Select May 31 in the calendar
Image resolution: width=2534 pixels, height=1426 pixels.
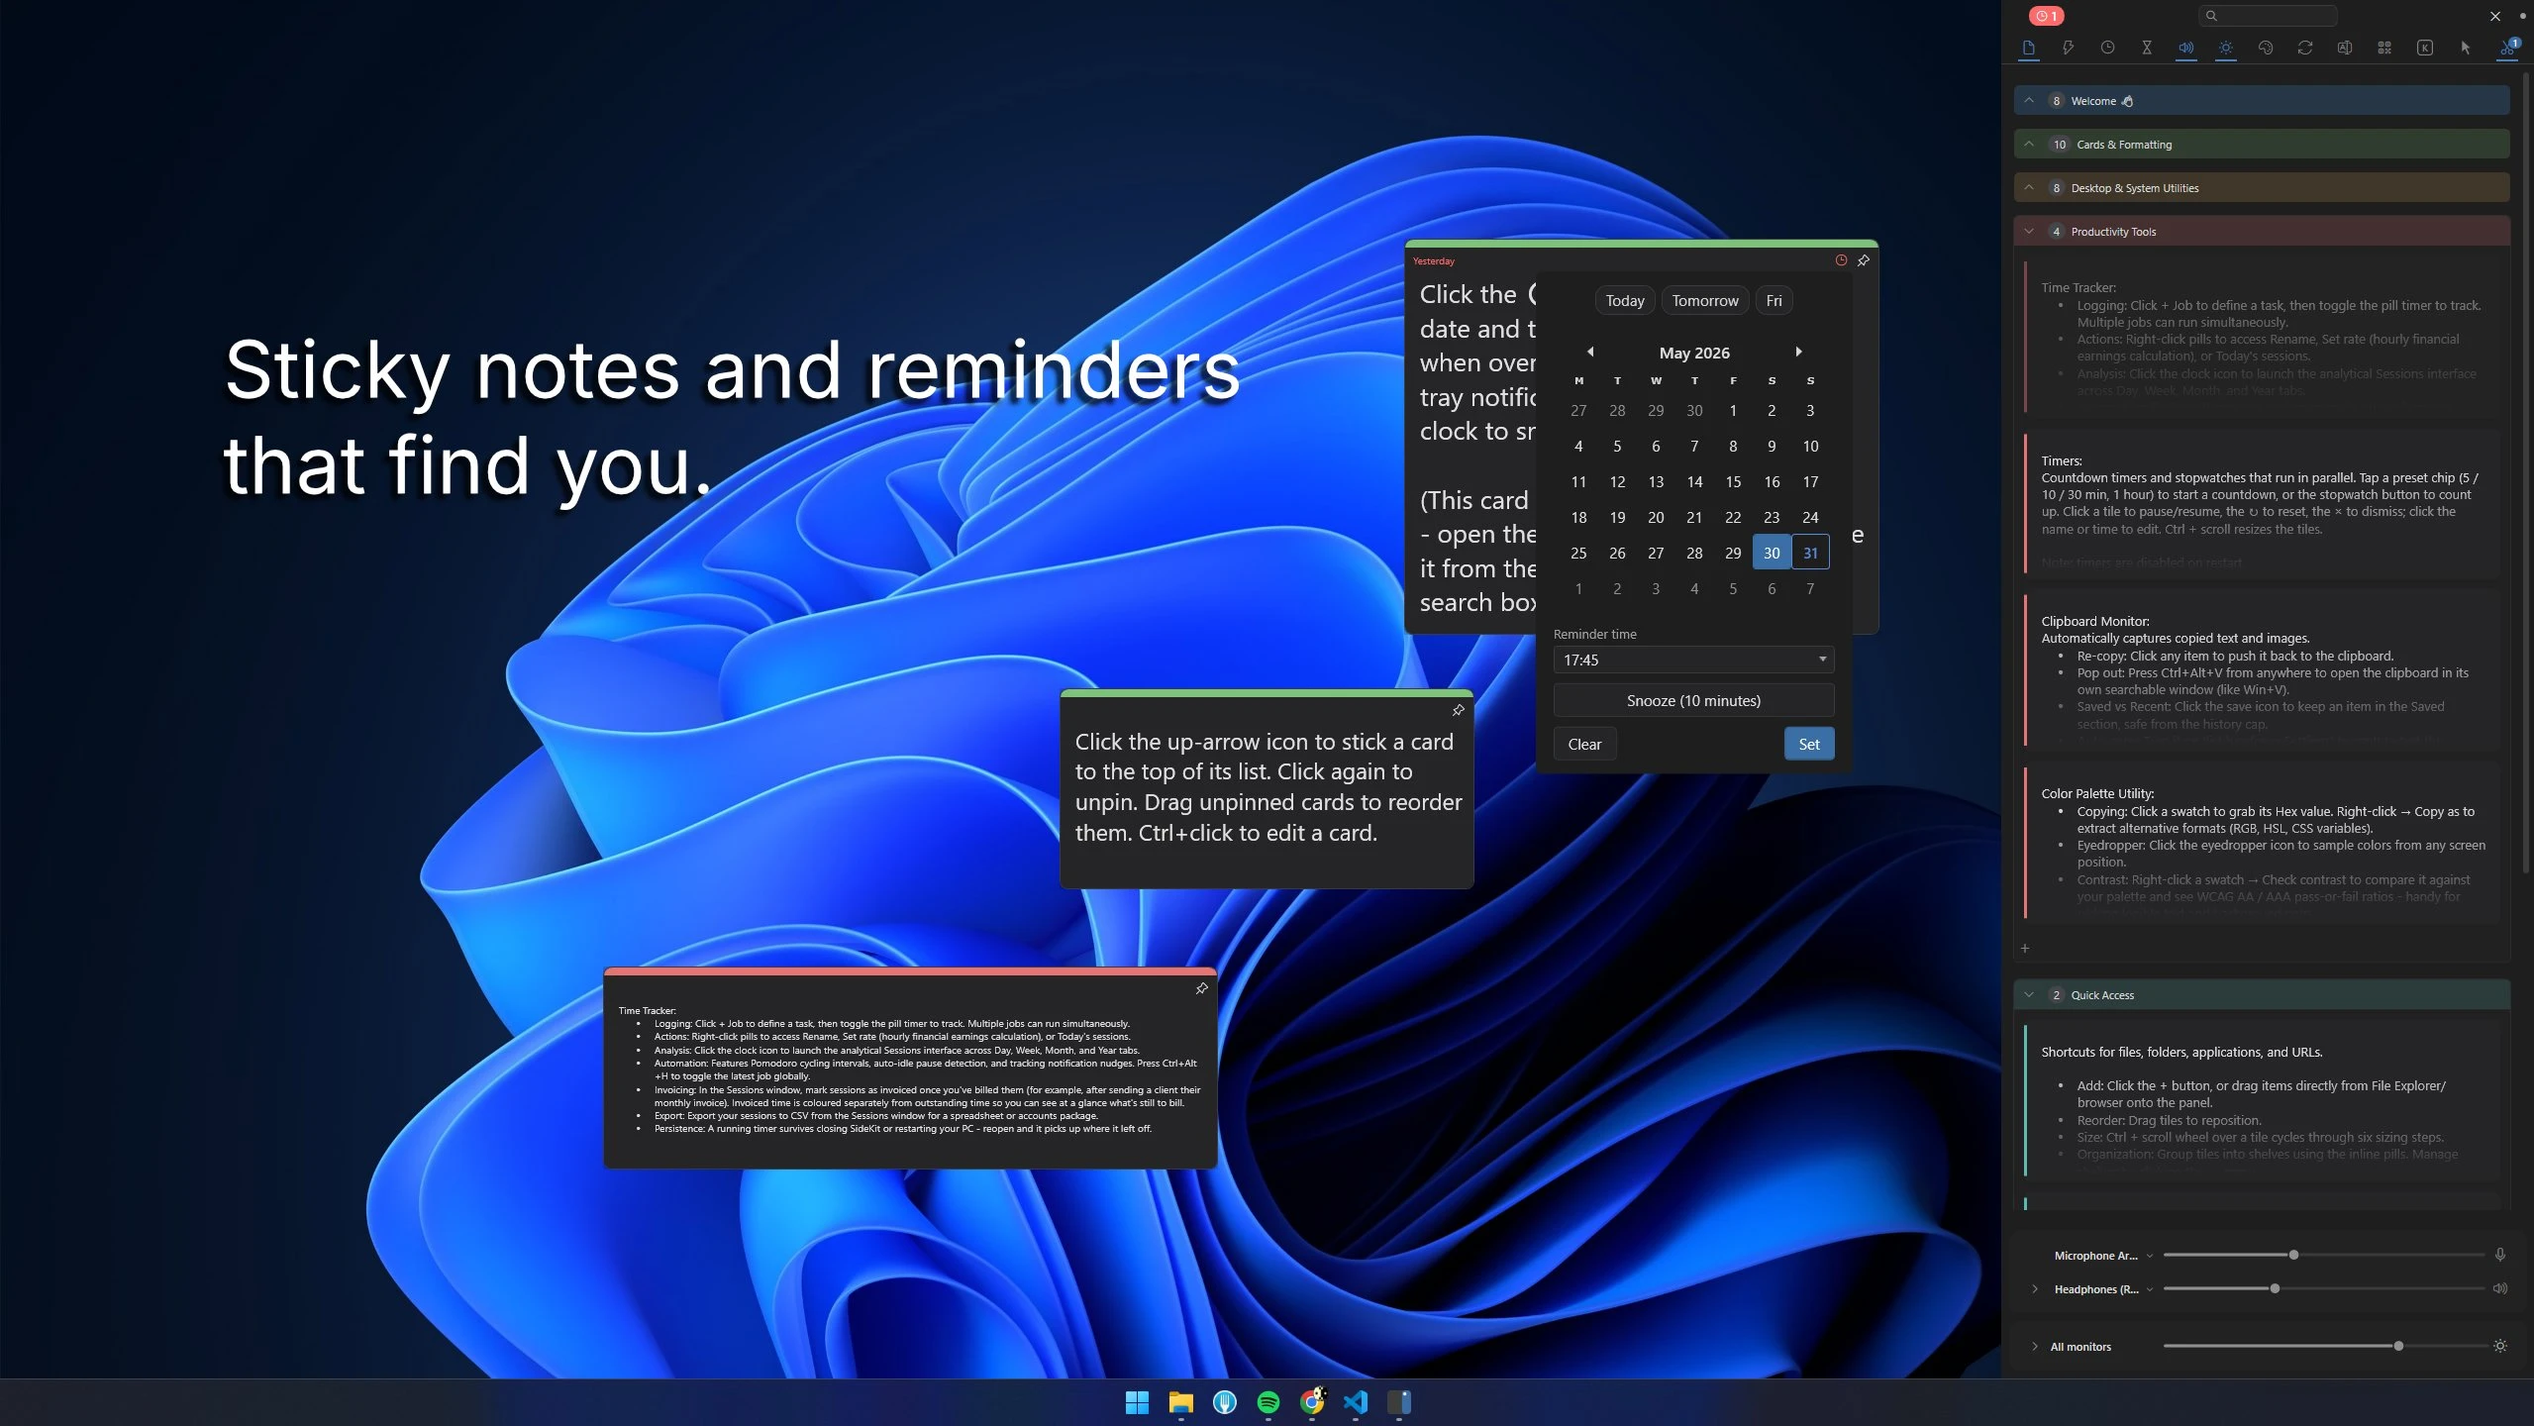[x=1810, y=553]
